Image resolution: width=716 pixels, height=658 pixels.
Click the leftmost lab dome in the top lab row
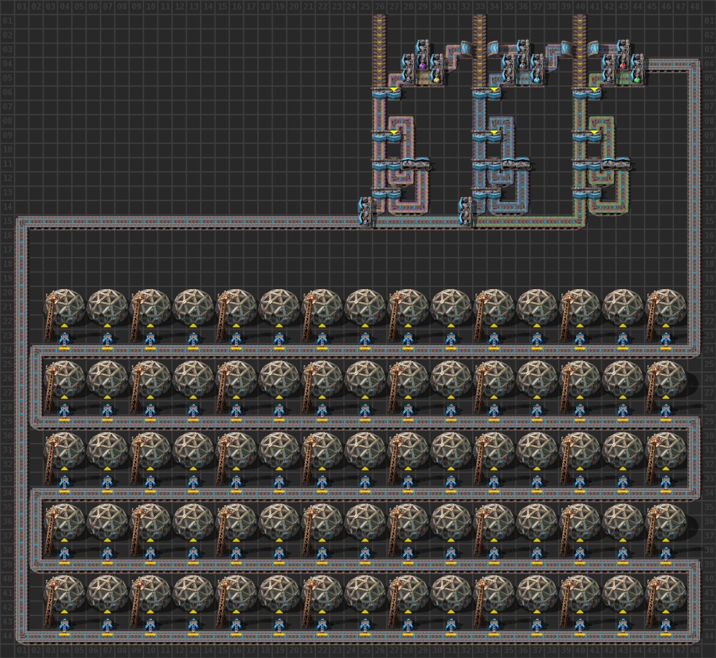(64, 307)
